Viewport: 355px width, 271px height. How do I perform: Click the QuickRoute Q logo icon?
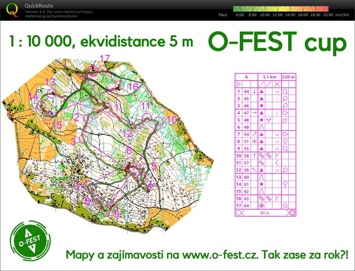point(12,9)
